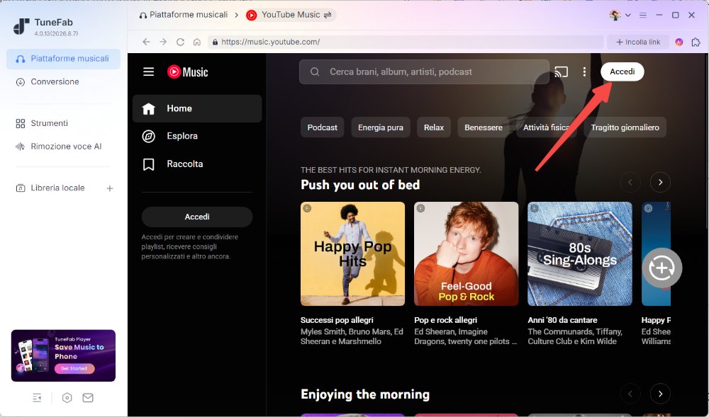Image resolution: width=709 pixels, height=417 pixels.
Task: Open Raccolta in YouTube Music sidebar
Action: (x=197, y=164)
